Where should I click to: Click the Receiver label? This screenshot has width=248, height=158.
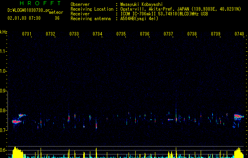80,14
